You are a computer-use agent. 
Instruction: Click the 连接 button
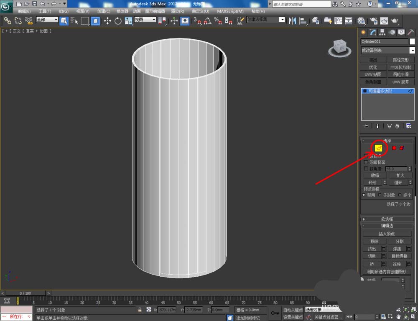(397, 264)
